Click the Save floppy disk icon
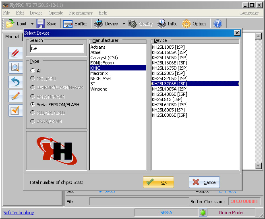The height and width of the screenshot is (219, 265). click(x=41, y=24)
